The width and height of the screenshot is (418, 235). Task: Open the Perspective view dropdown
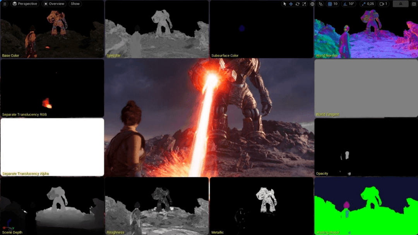coord(25,4)
